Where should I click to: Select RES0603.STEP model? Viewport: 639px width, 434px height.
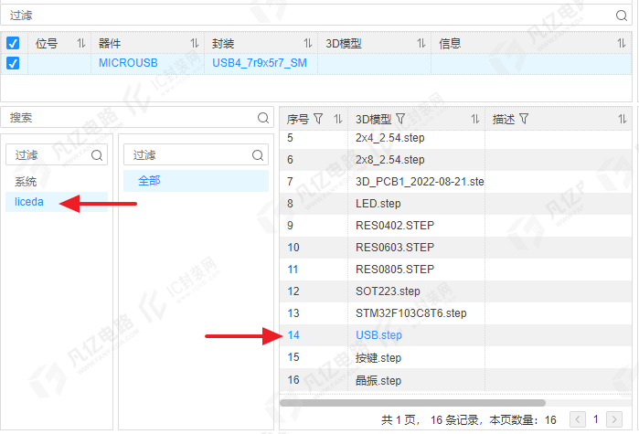tap(395, 248)
